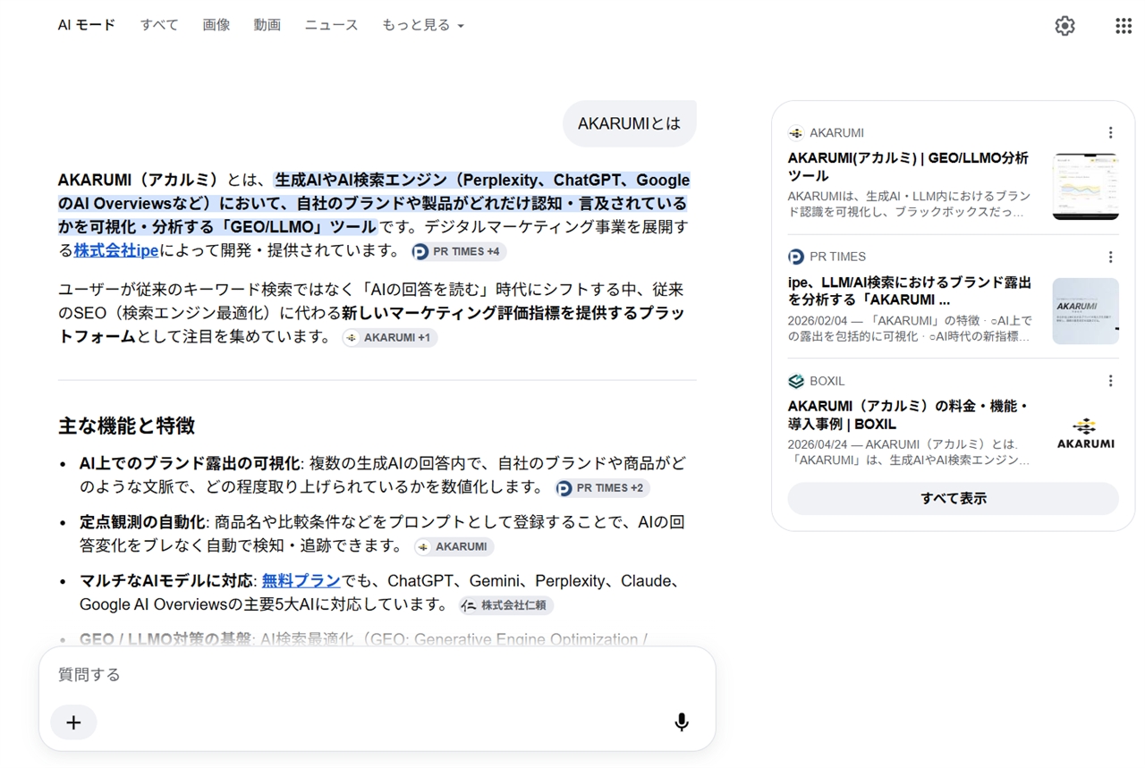Screen dimensions: 1145x768
Task: Click the 主な機能と特徴 heading
Action: coord(126,426)
